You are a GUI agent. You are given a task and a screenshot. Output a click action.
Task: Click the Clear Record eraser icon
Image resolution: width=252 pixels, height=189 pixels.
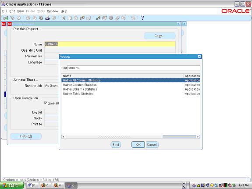(x=82, y=18)
